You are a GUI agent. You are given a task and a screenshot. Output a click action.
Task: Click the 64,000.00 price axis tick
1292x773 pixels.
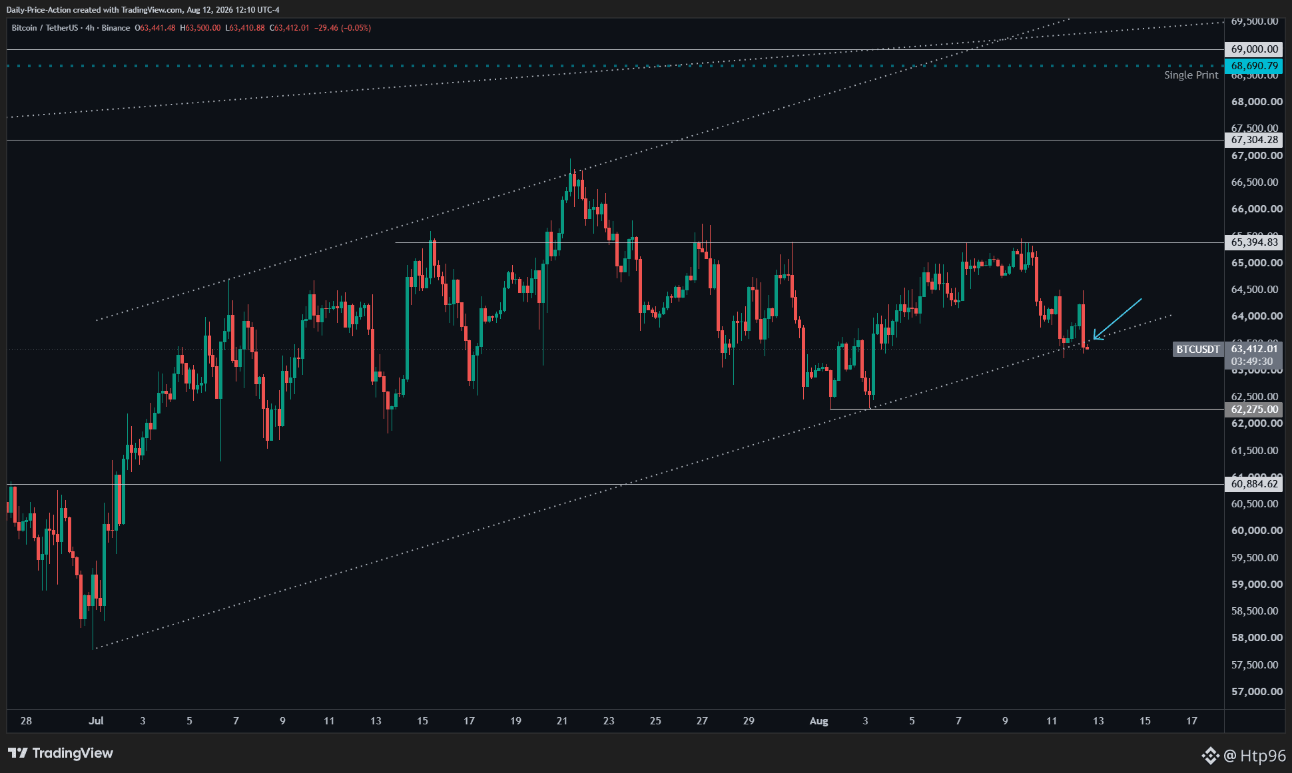tap(1257, 316)
